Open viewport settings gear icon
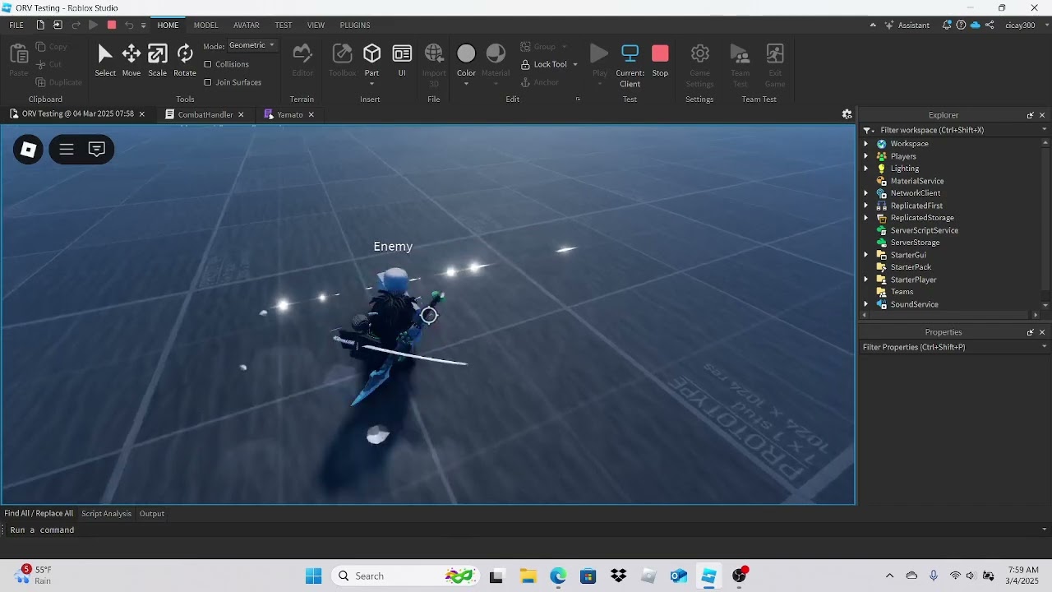This screenshot has height=592, width=1052. [847, 114]
